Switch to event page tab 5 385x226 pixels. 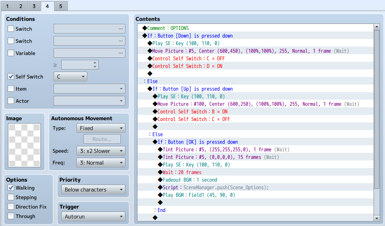click(x=61, y=6)
